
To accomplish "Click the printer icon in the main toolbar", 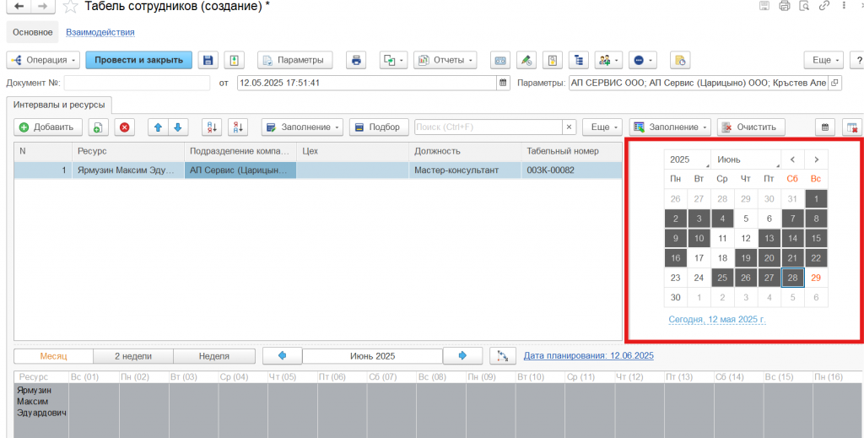I will [x=356, y=60].
